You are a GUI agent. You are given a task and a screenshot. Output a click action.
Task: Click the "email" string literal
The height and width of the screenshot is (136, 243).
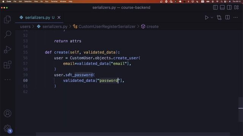click(x=119, y=63)
